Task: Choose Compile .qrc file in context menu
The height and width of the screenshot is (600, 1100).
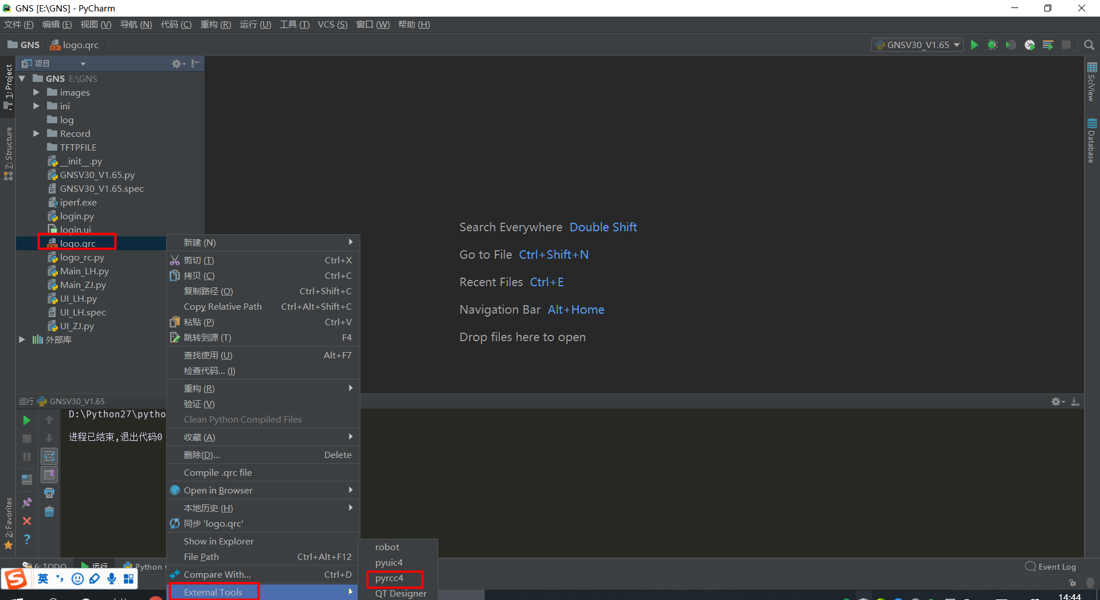Action: [x=218, y=472]
